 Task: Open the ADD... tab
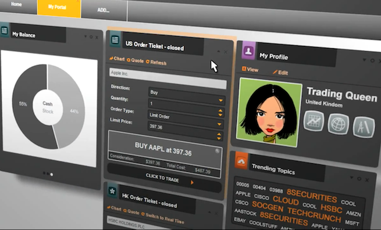point(104,9)
